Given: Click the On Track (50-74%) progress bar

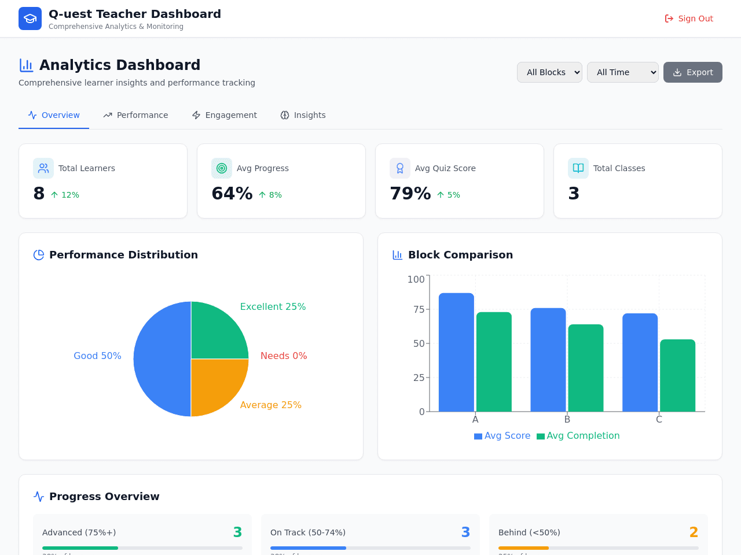Looking at the screenshot, I should click(370, 548).
